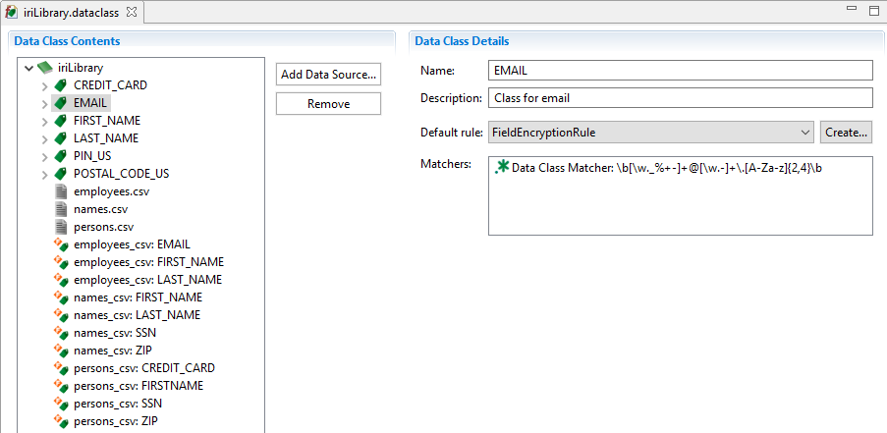This screenshot has width=887, height=433.
Task: Click the persons_csv: CREDIT_CARD mapping icon
Action: click(x=61, y=368)
